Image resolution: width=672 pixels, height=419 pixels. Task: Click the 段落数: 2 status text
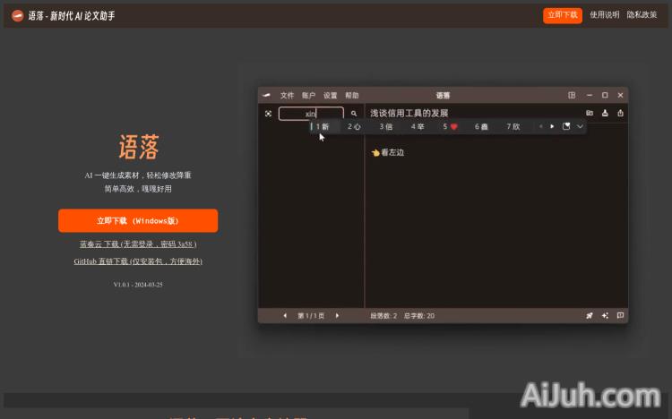pyautogui.click(x=383, y=316)
